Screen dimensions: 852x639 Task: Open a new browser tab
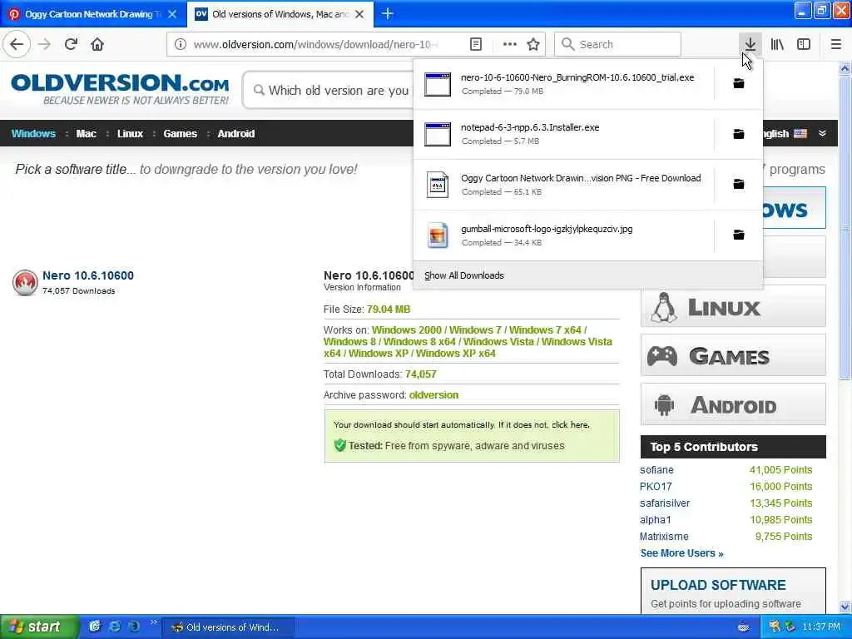[388, 13]
